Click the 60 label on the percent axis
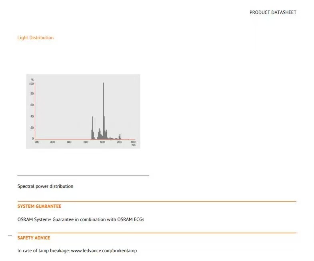Viewport: 314px width, 261px height. pos(32,105)
